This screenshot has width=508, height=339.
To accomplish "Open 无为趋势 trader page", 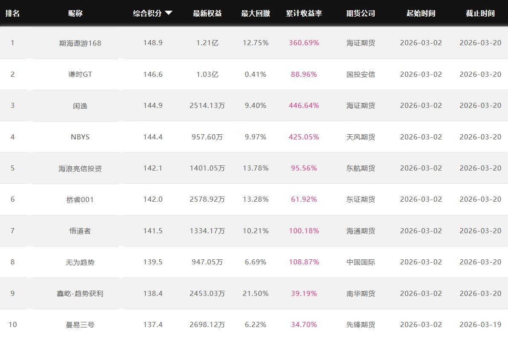I will coord(80,262).
